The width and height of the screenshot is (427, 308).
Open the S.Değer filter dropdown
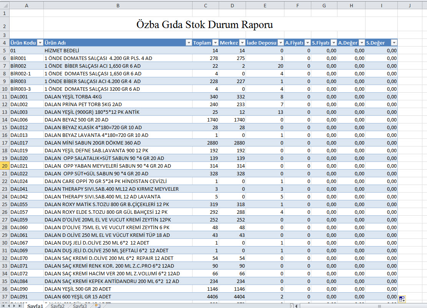tap(394, 43)
